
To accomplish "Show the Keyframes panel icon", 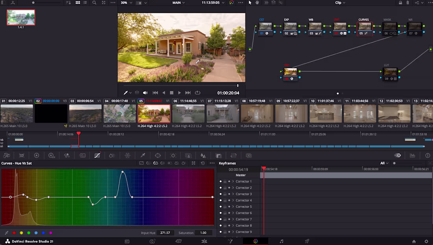I will (x=398, y=156).
